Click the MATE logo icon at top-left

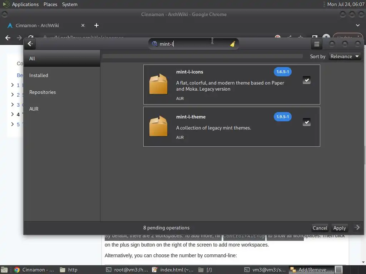[x=6, y=4]
